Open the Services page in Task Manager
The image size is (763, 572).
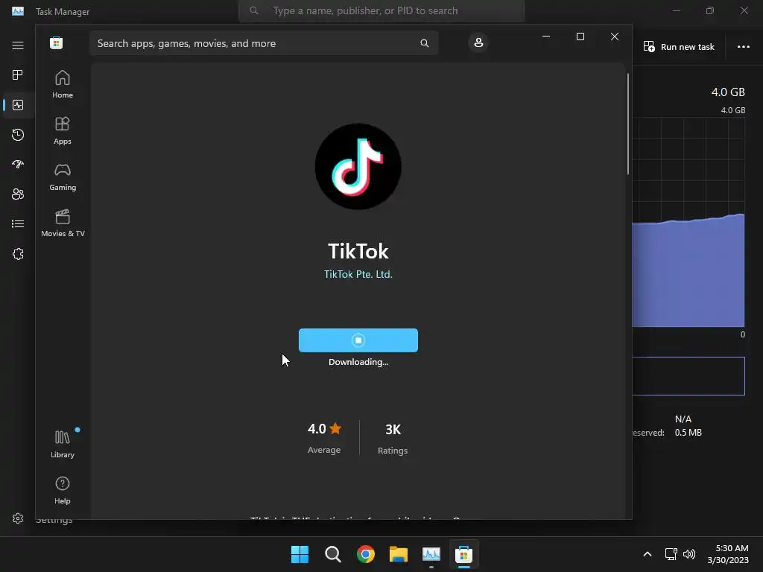pos(18,254)
